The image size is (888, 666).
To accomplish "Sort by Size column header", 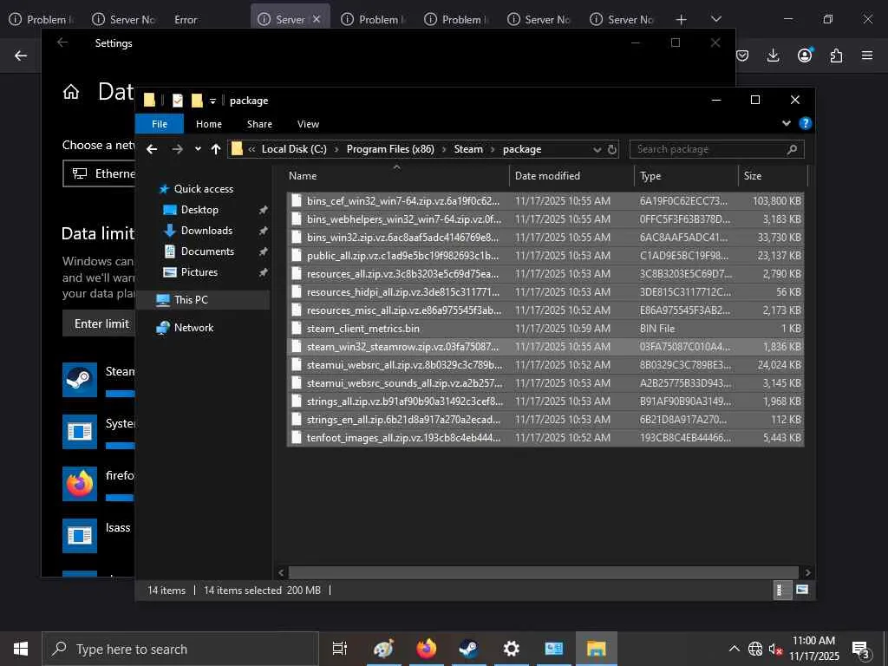I will coord(773,175).
